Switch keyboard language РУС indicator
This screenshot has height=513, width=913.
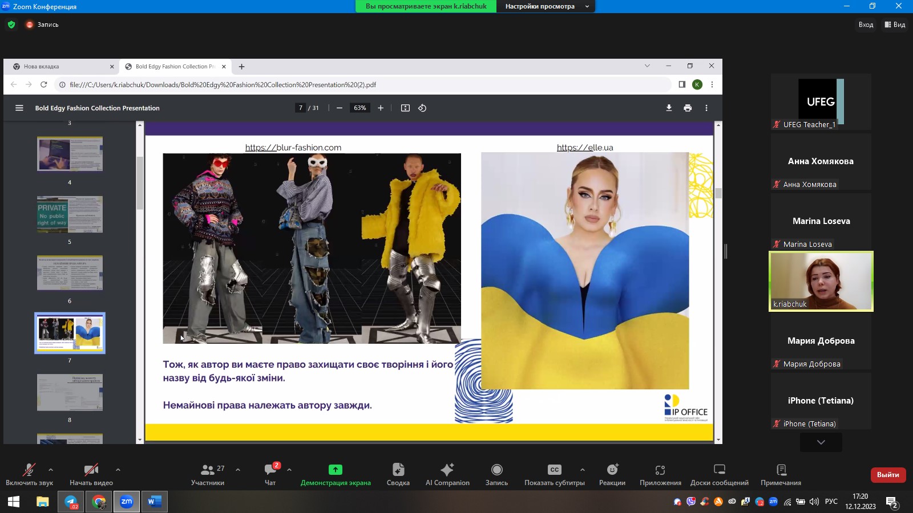pos(831,502)
